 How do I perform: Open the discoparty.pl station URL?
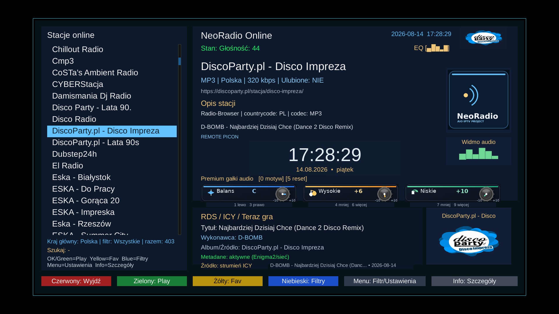point(252,91)
